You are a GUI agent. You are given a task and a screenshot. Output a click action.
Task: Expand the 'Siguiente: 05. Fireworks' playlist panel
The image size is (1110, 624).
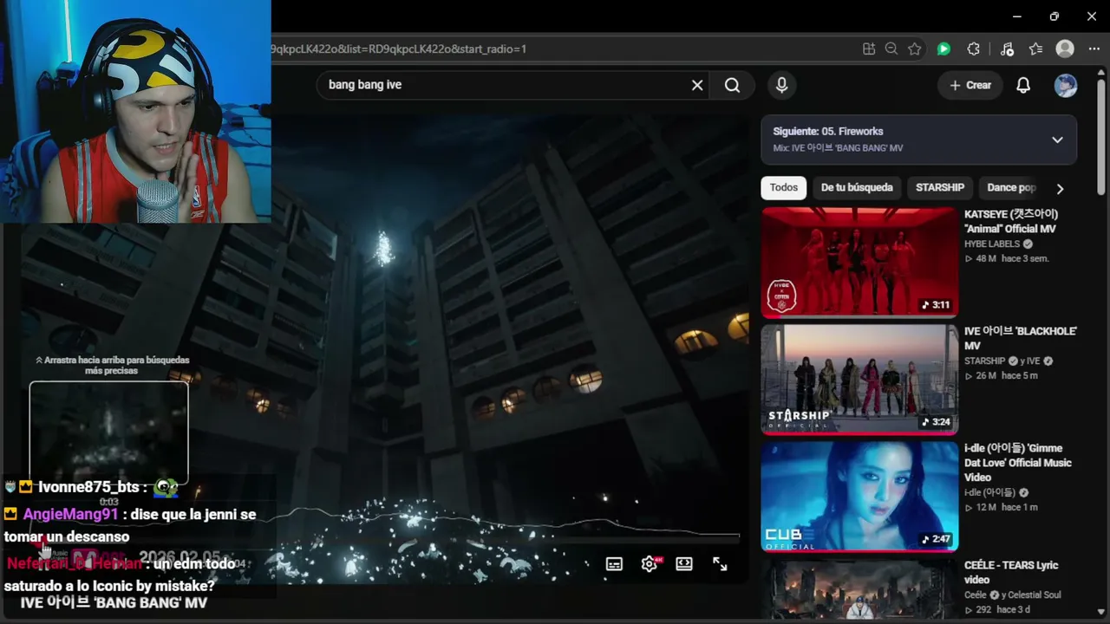click(1057, 140)
